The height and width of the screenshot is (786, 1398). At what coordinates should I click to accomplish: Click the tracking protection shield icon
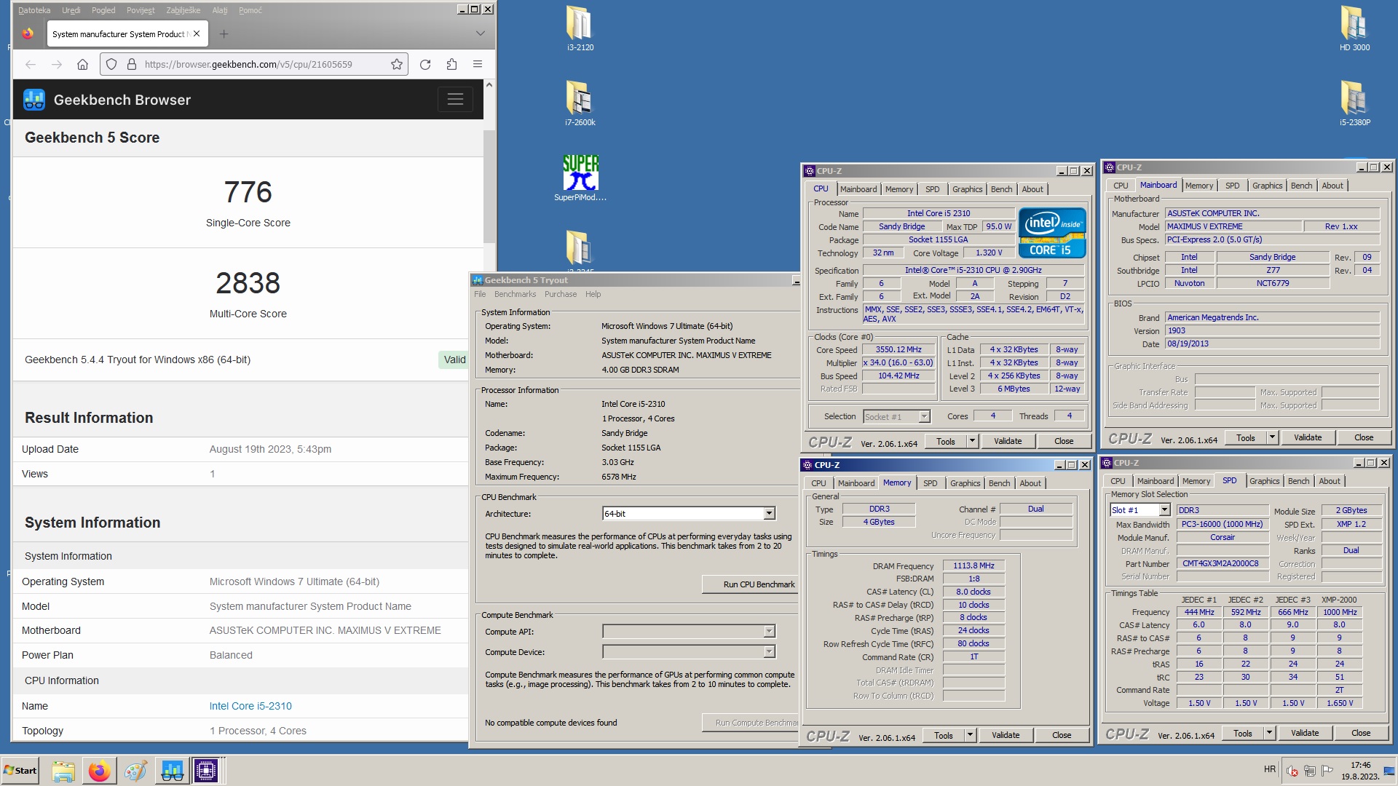(x=111, y=64)
